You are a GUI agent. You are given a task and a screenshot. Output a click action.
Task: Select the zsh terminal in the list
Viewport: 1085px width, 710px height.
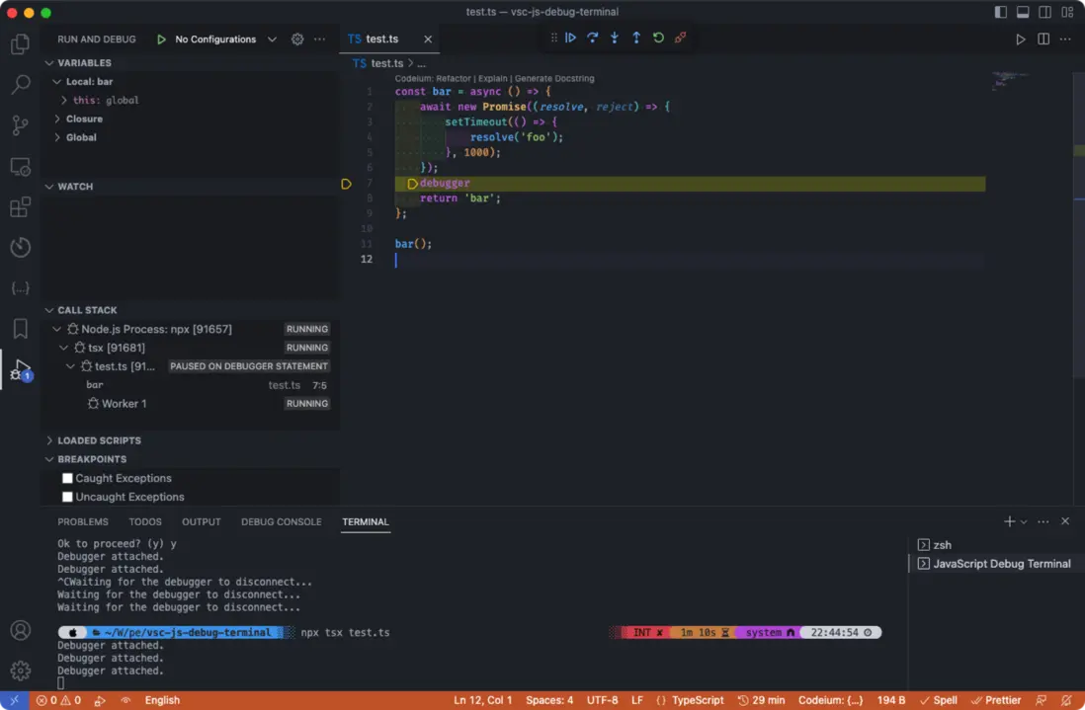point(942,545)
